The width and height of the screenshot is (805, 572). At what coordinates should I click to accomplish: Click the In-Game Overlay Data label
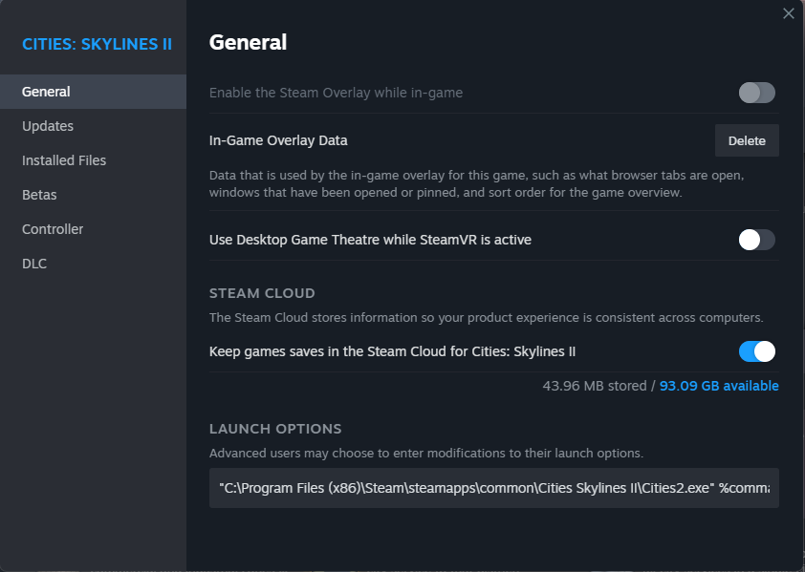tap(278, 140)
